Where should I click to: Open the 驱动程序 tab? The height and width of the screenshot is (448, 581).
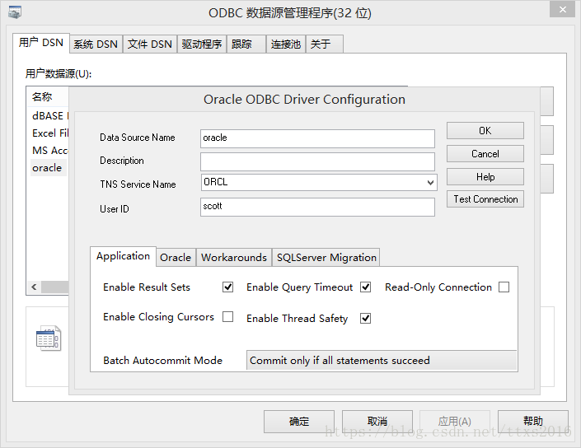point(202,44)
